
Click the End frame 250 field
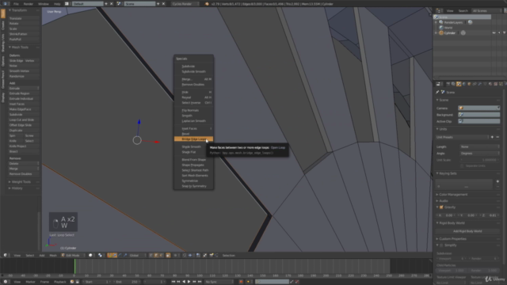click(127, 282)
